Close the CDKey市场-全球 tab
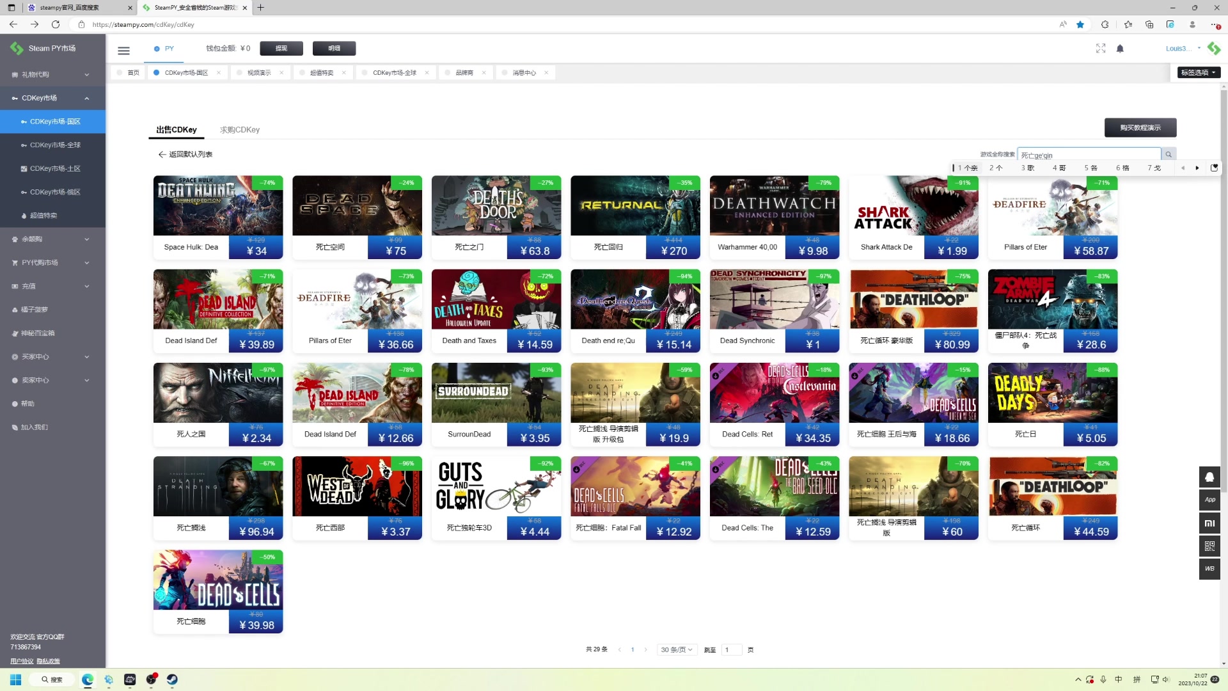 coord(427,73)
